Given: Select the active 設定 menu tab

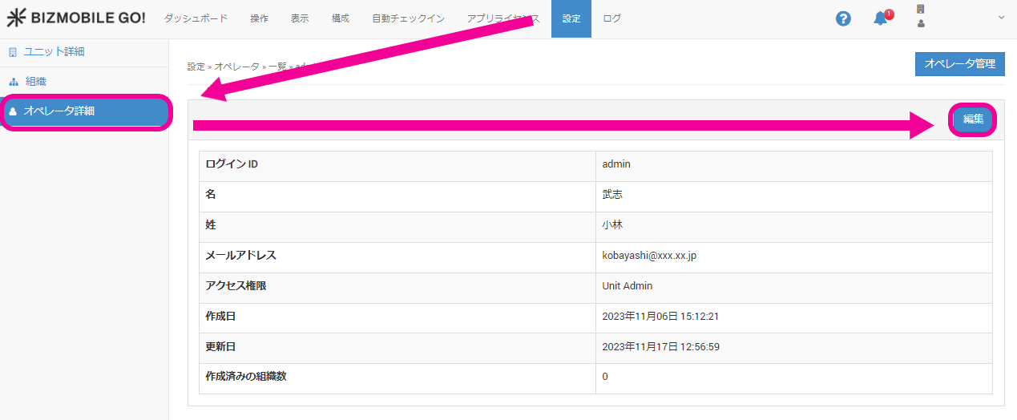Looking at the screenshot, I should click(571, 18).
